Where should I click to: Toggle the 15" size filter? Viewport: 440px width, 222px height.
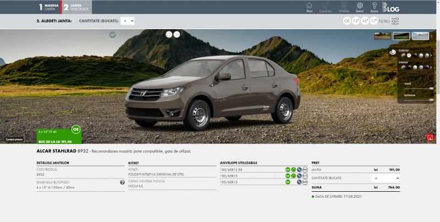(356, 21)
